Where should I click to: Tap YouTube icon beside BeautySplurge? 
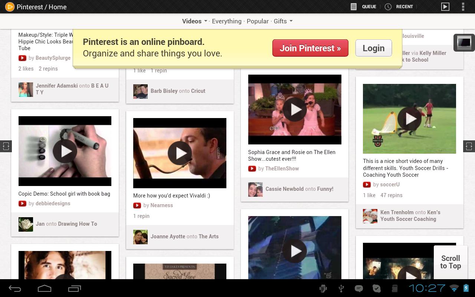tap(22, 58)
